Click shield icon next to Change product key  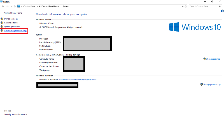202,84
